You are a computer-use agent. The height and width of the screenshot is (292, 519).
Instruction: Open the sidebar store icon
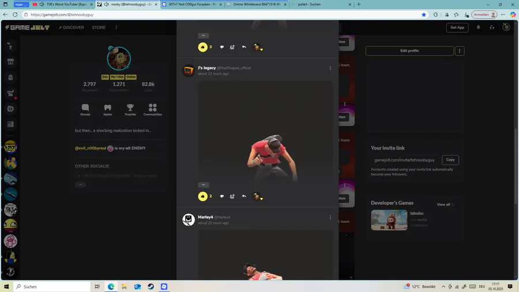click(x=10, y=62)
